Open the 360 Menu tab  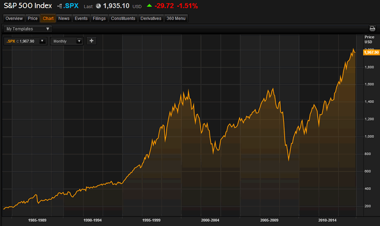(x=176, y=19)
